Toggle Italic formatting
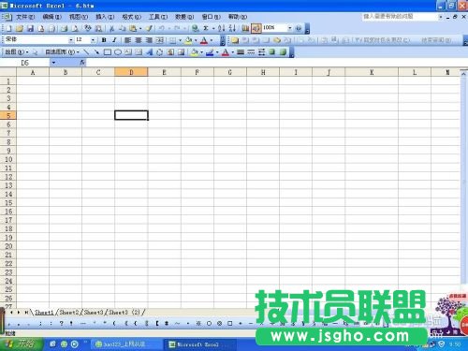The image size is (468, 351). tap(114, 40)
